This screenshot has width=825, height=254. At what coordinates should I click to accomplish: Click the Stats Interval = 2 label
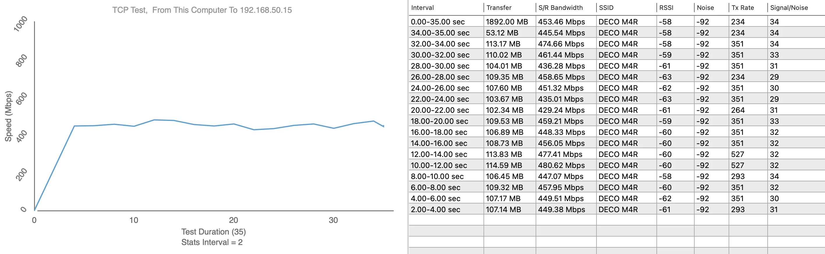(x=212, y=242)
